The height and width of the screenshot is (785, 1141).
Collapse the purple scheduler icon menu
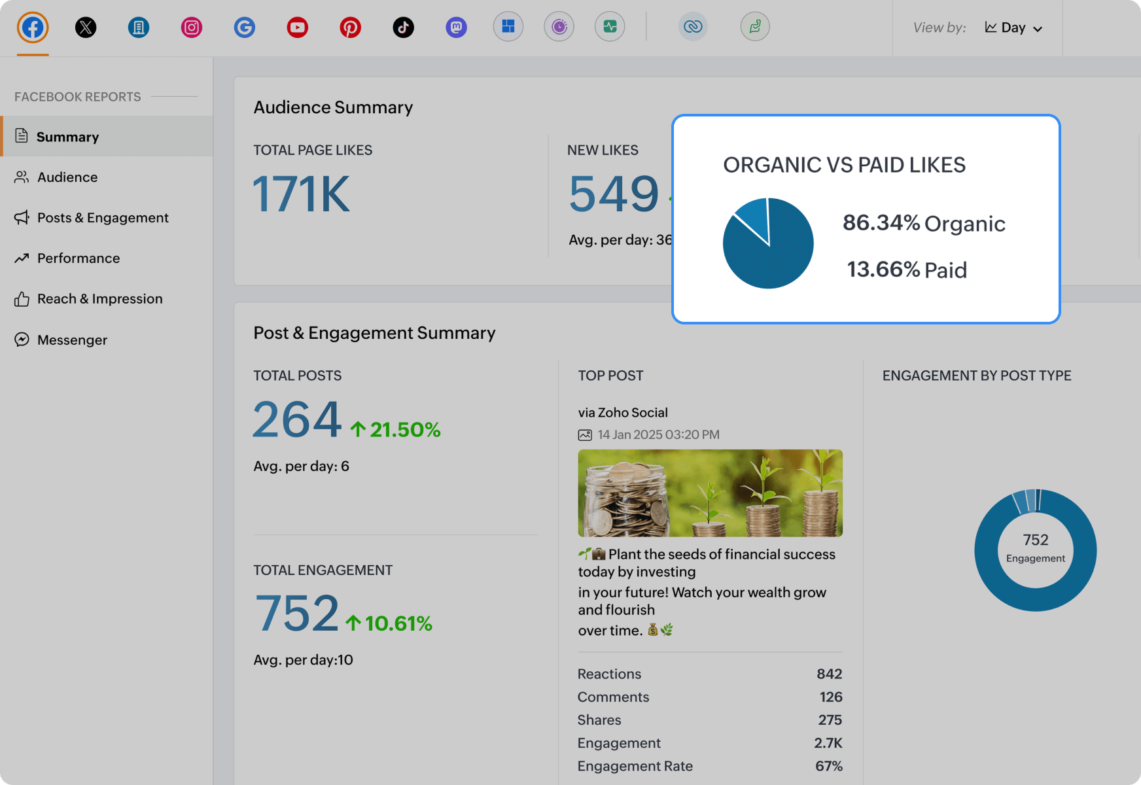(x=559, y=27)
